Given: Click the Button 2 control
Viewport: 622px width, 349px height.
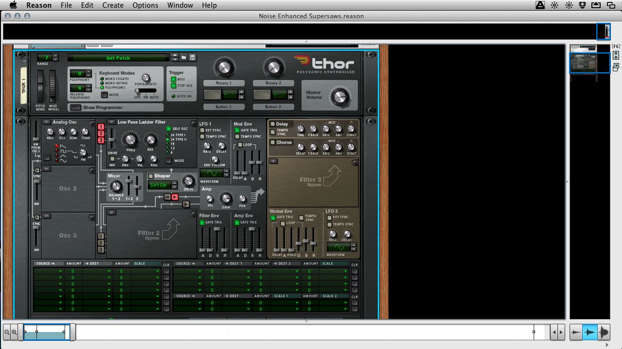Looking at the screenshot, I should click(x=262, y=95).
